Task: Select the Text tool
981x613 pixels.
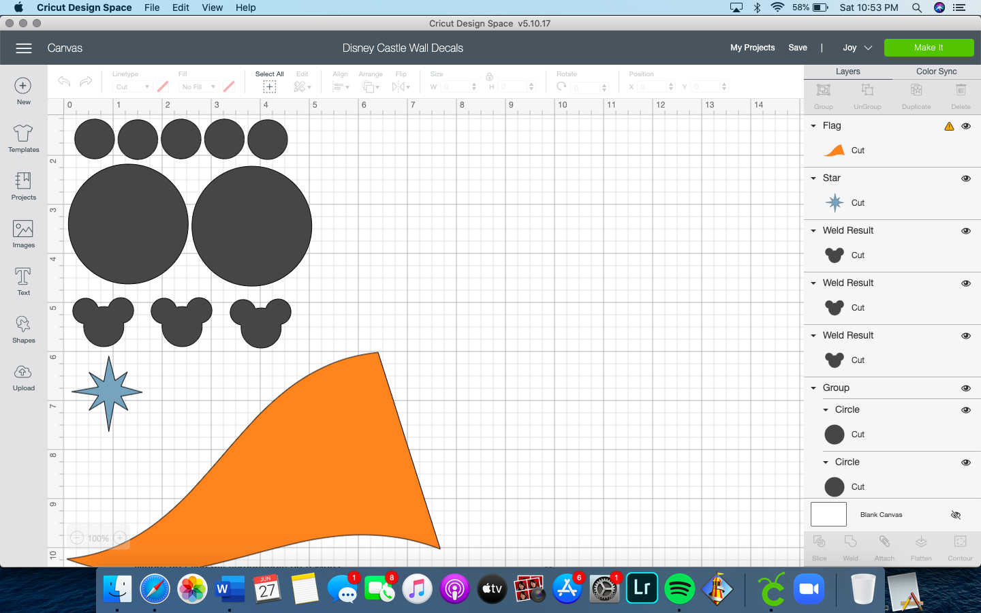Action: coord(23,281)
